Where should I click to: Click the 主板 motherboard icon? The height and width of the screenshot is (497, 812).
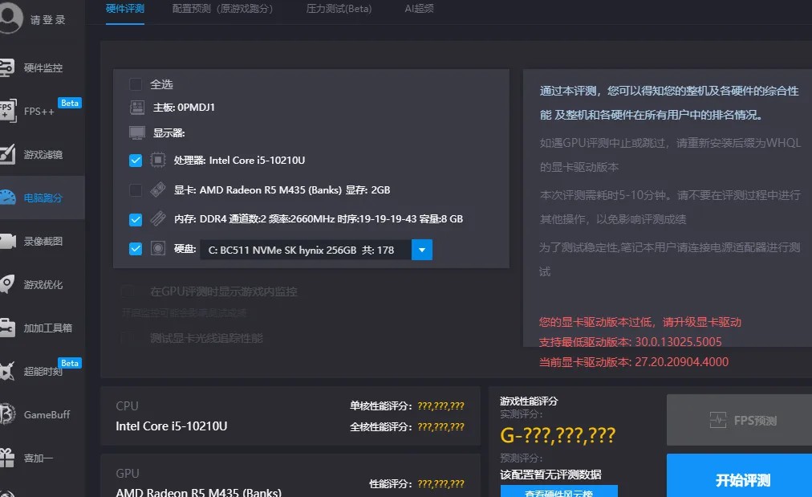(x=136, y=108)
